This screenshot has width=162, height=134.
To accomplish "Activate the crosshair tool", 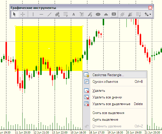I will pyautogui.click(x=23, y=14).
